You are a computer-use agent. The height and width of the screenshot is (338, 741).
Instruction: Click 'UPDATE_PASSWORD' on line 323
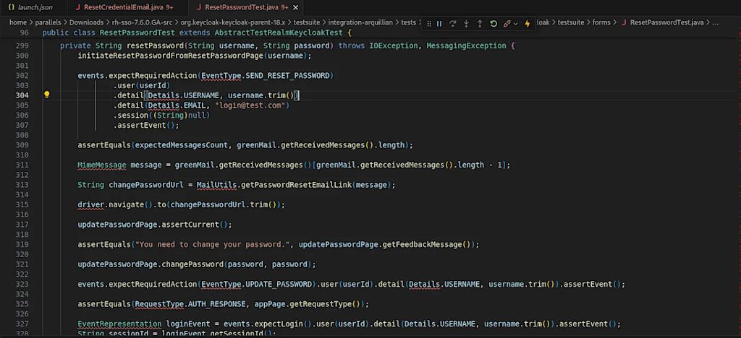[279, 284]
